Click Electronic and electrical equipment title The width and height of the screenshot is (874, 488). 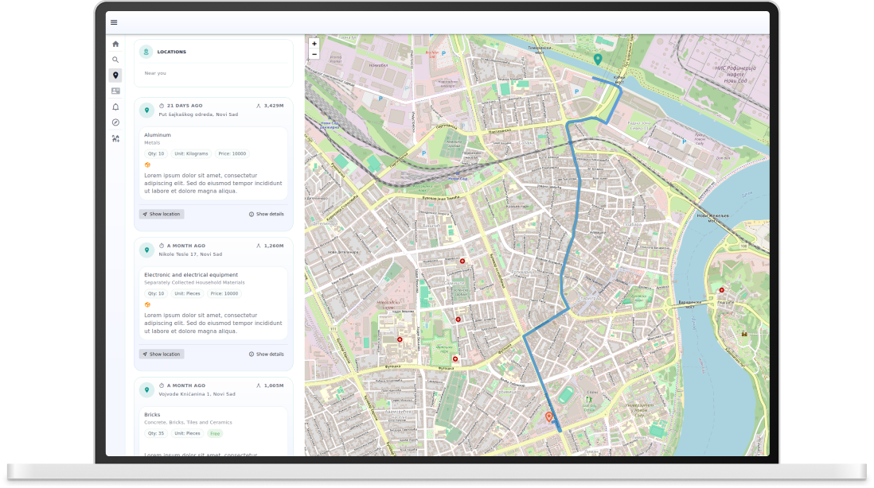pyautogui.click(x=190, y=275)
